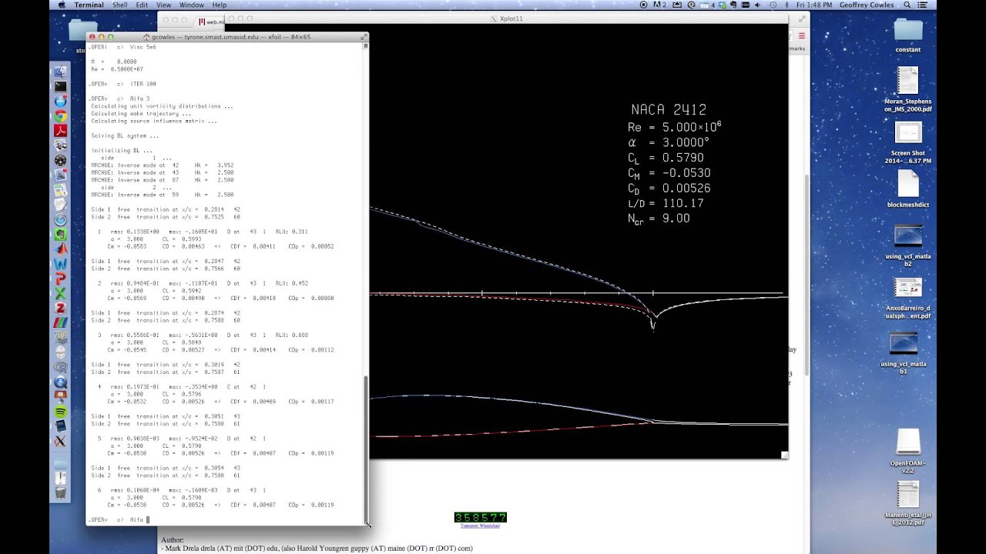This screenshot has height=554, width=986.
Task: Open the R application in the Dock
Action: 60,367
